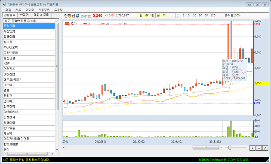Image resolution: width=271 pixels, height=164 pixels.
Task: Click the 증거금100% label in toolbar
Action: pyautogui.click(x=233, y=15)
